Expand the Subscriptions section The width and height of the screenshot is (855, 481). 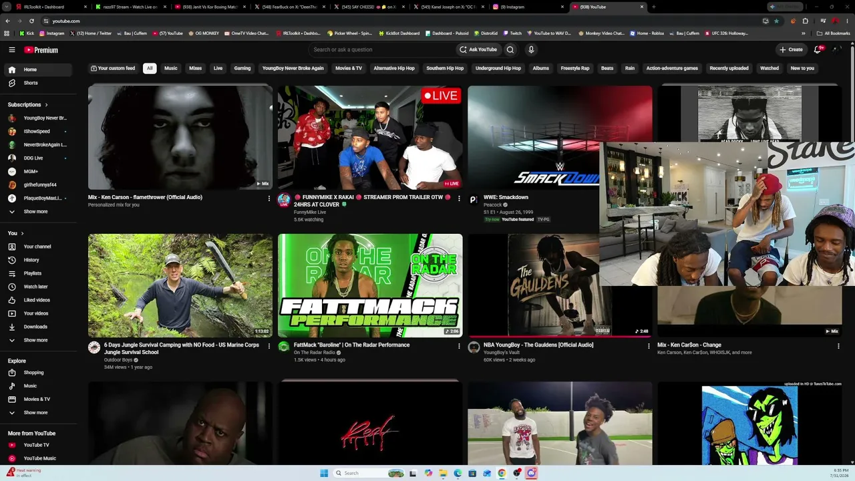[x=28, y=105]
